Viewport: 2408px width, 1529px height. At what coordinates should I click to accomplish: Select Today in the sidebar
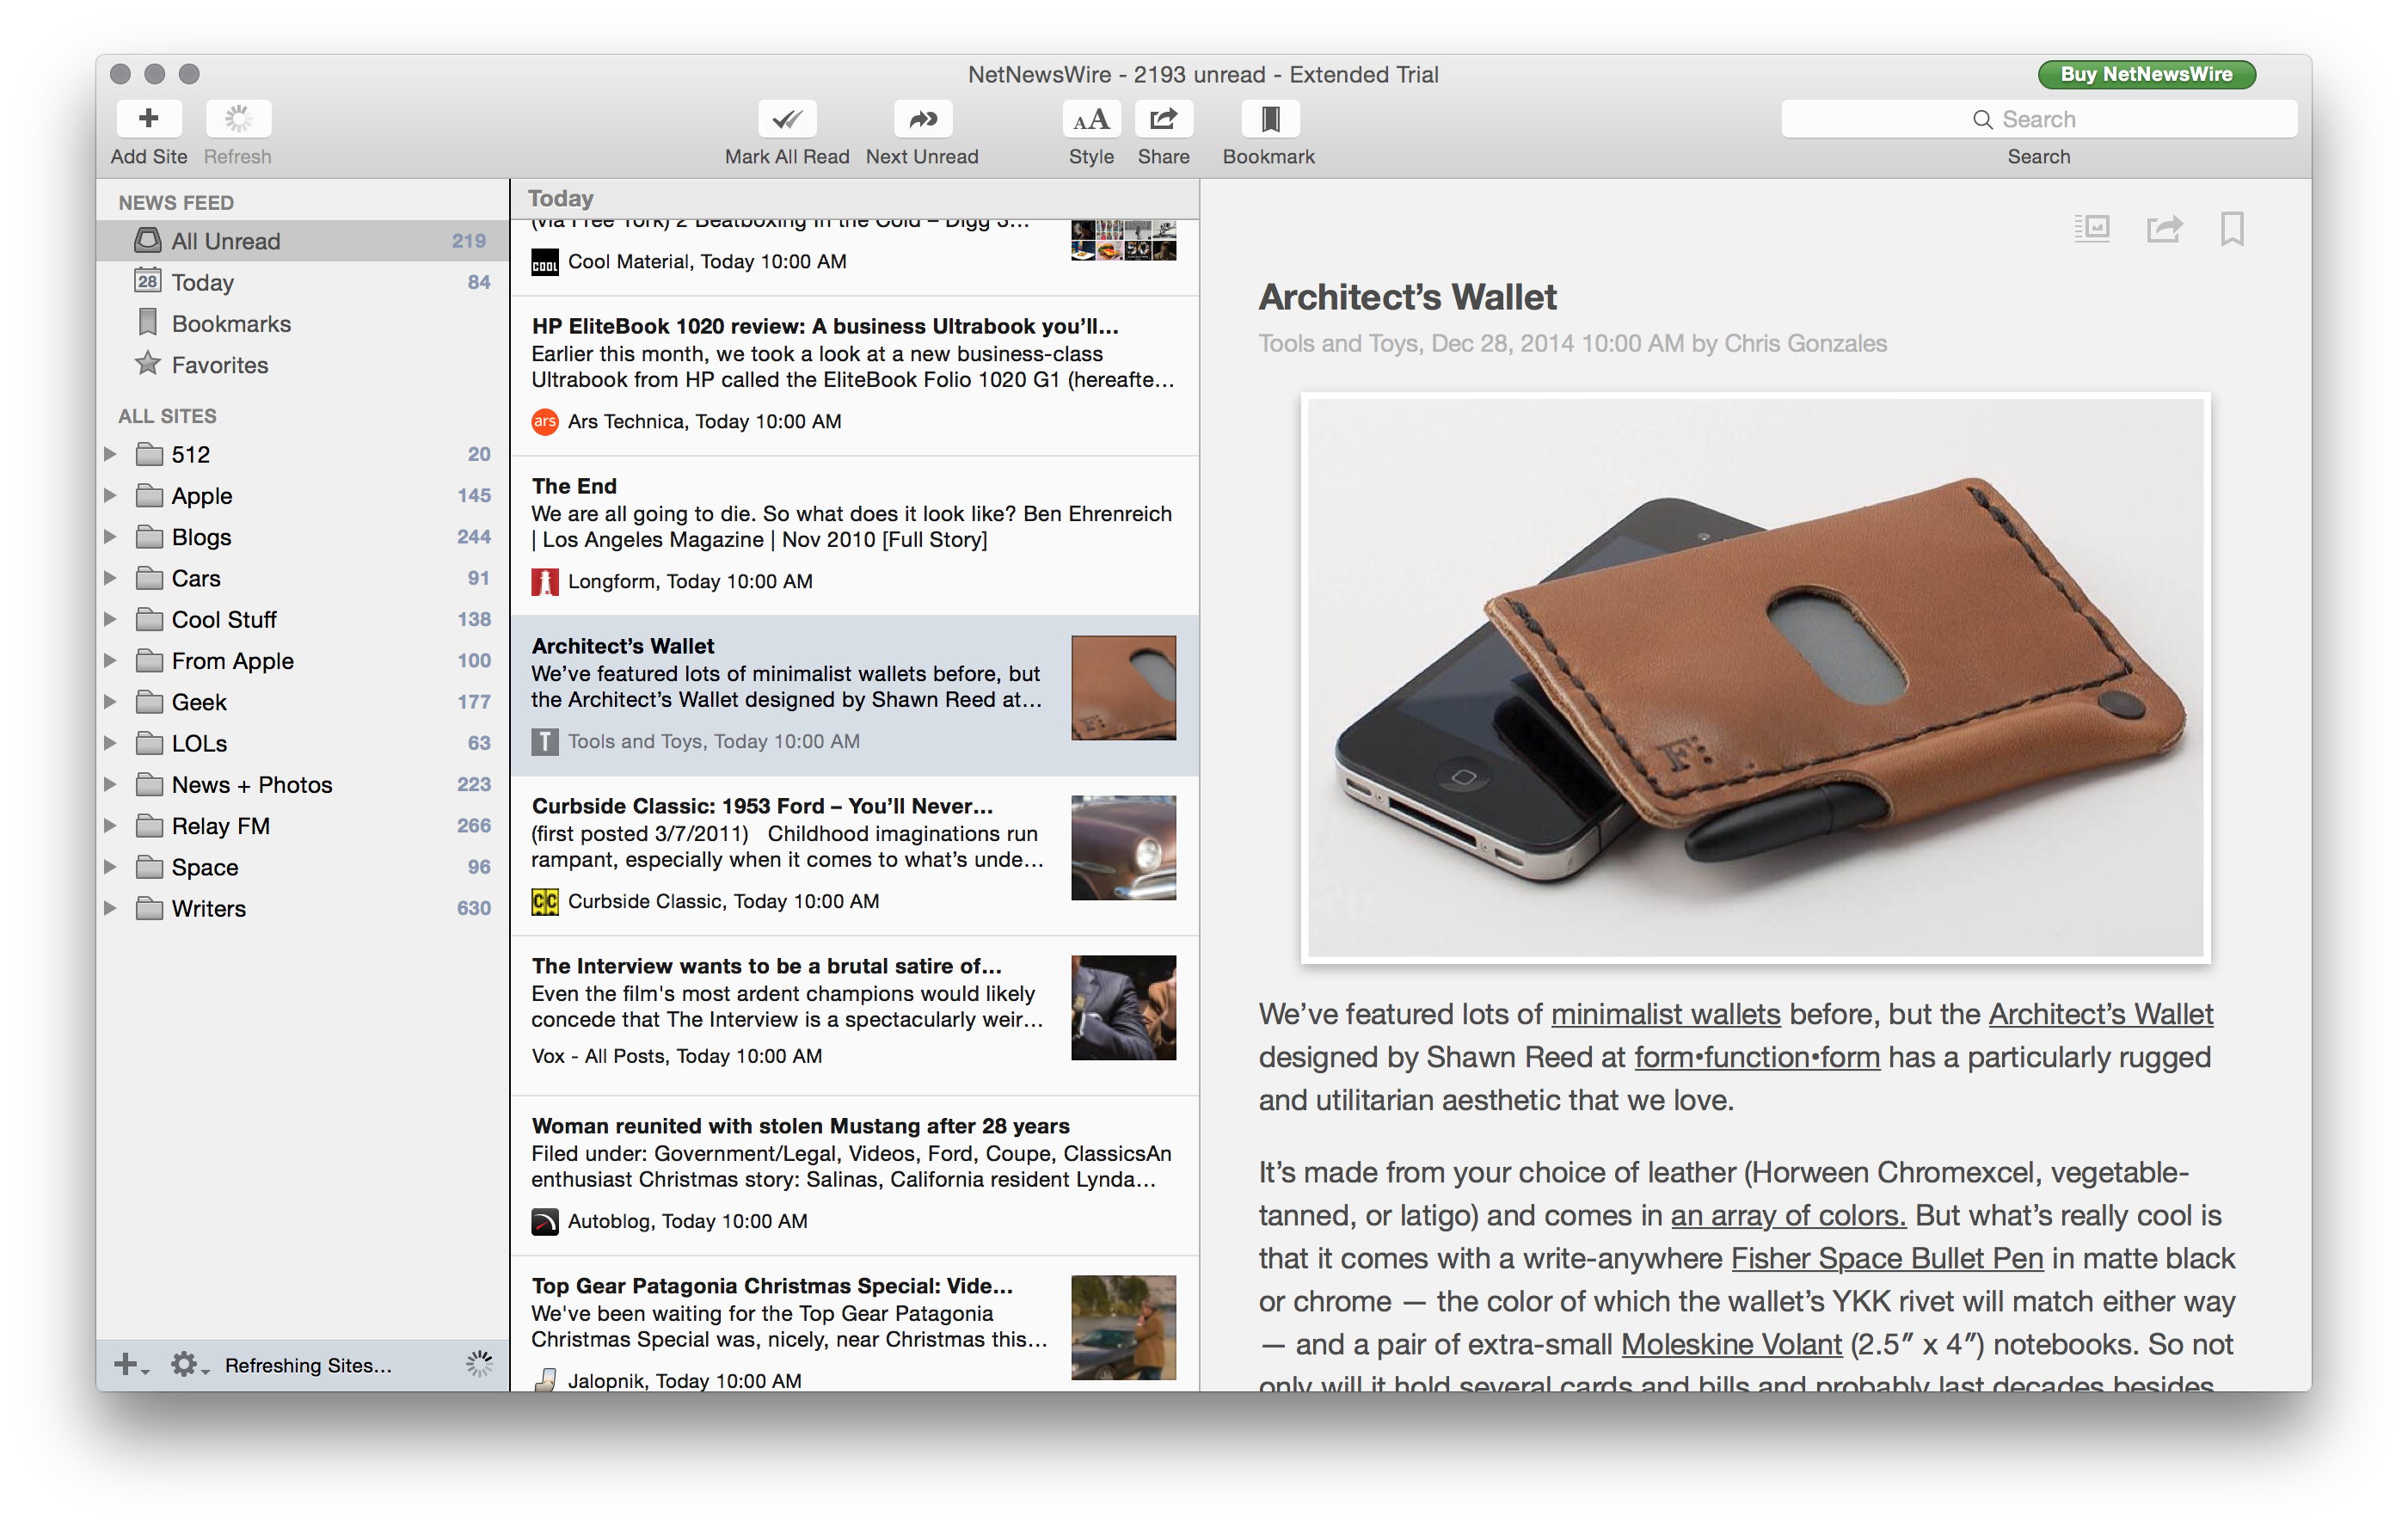point(302,282)
